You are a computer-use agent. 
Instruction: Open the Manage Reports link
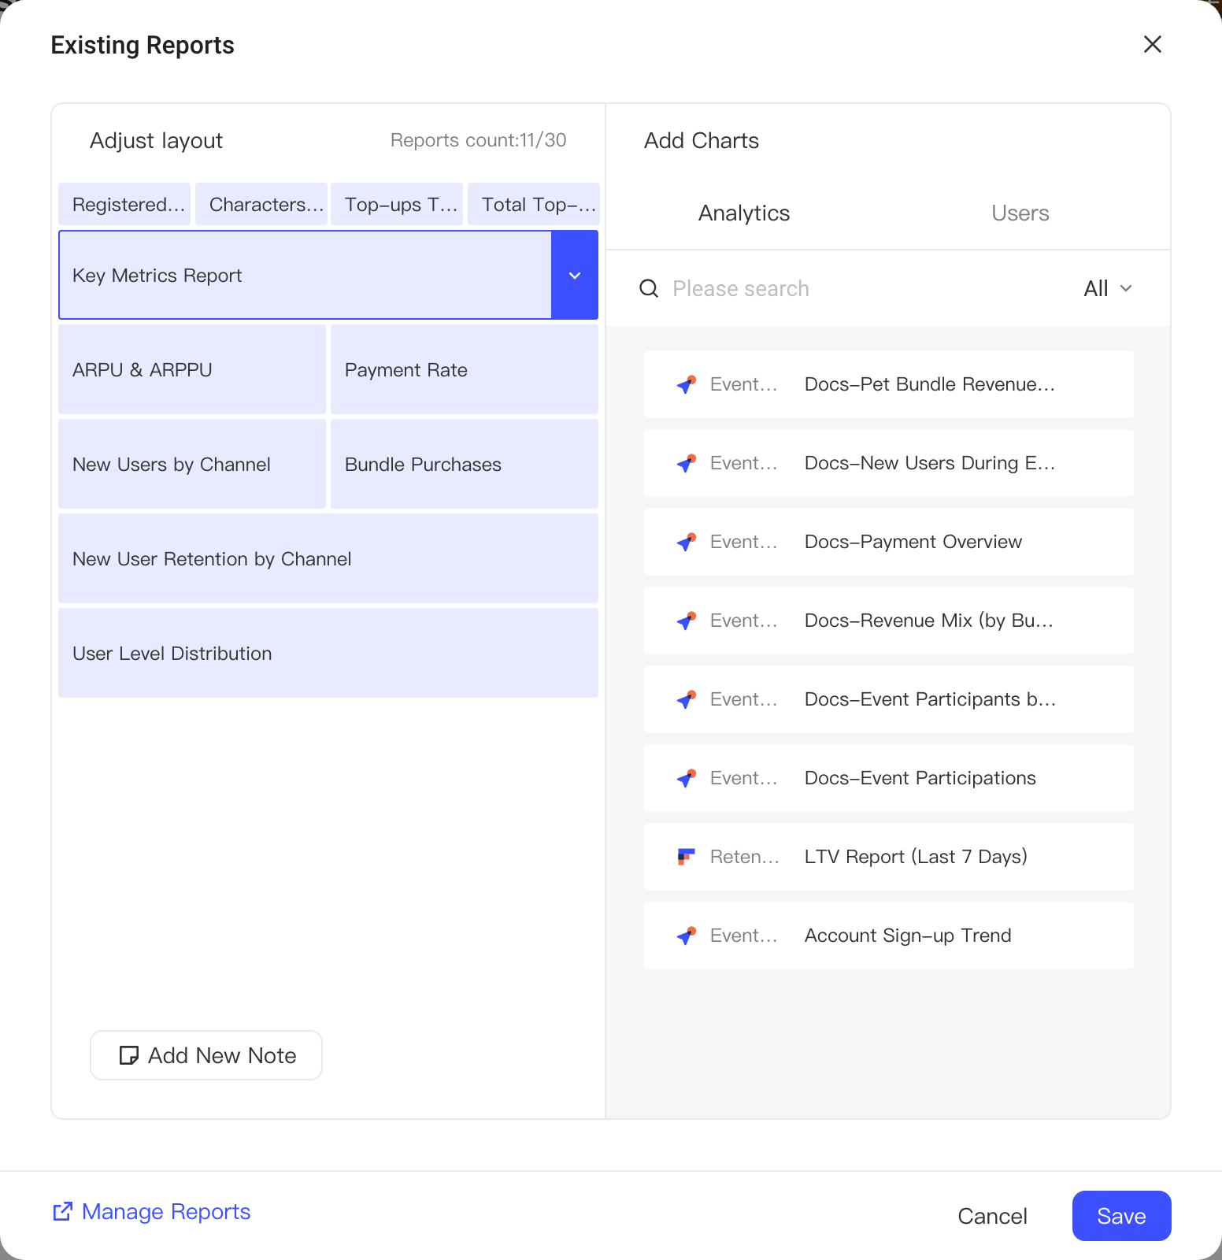(166, 1211)
